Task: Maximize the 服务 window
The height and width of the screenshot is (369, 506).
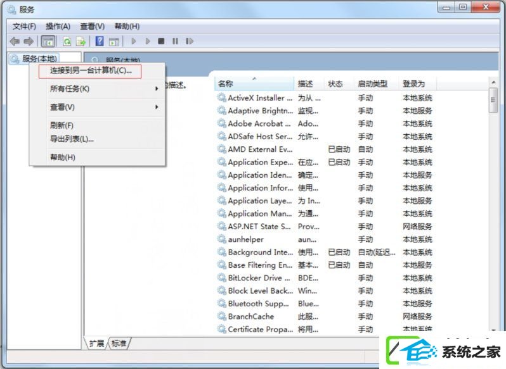Action: [x=463, y=7]
